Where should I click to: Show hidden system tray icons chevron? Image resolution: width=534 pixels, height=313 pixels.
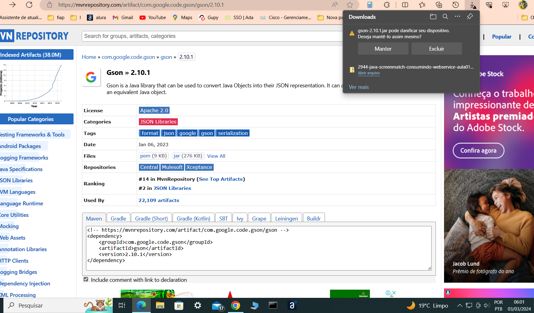pyautogui.click(x=460, y=305)
